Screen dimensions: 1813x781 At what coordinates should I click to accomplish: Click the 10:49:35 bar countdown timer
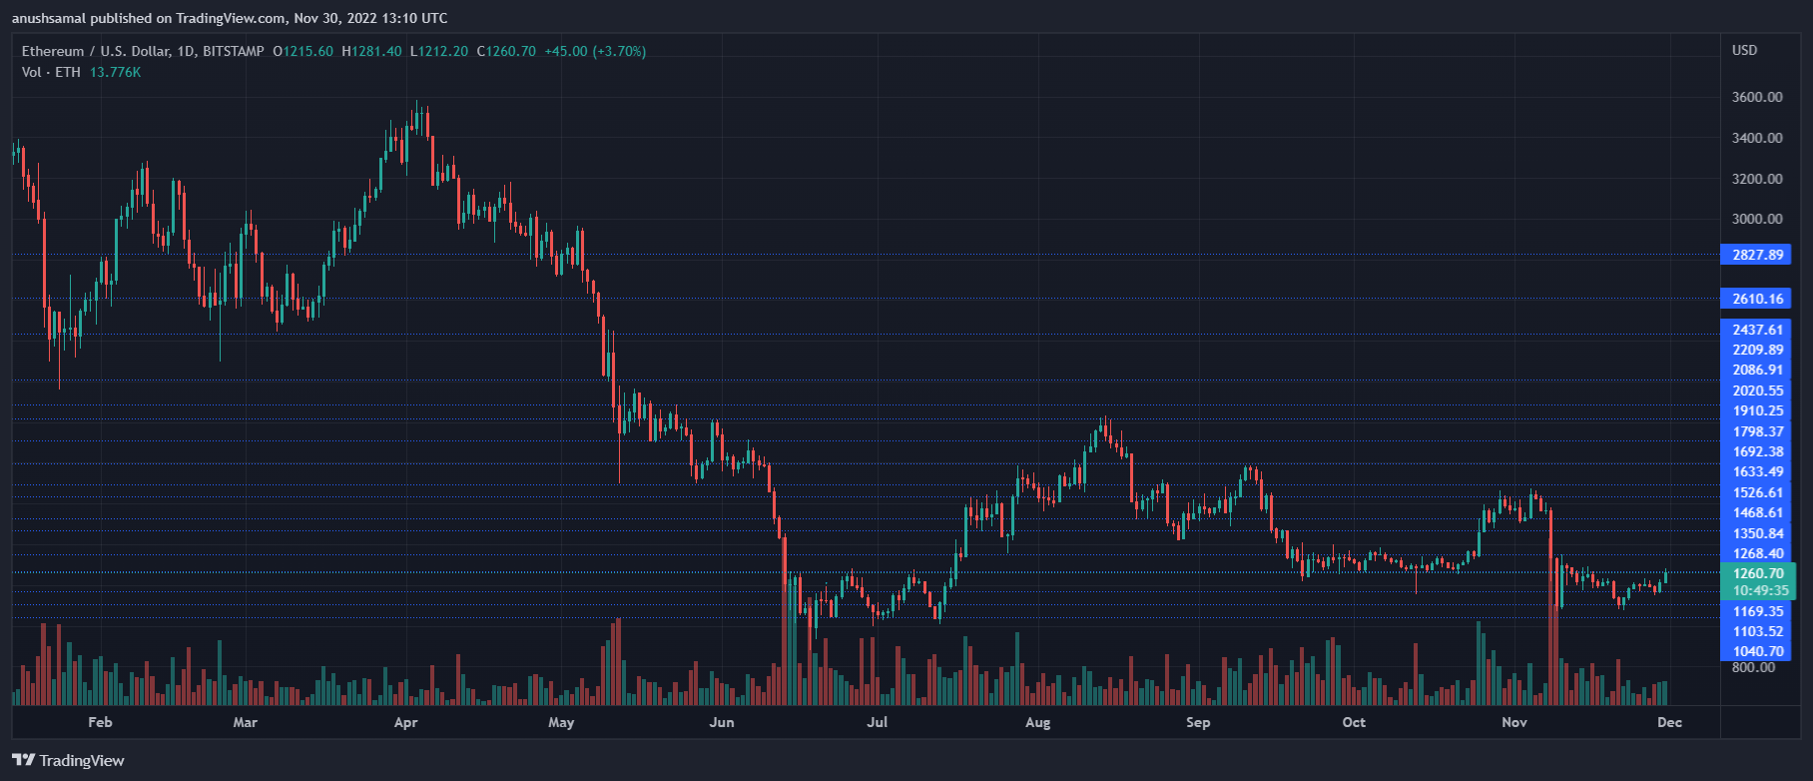point(1757,590)
